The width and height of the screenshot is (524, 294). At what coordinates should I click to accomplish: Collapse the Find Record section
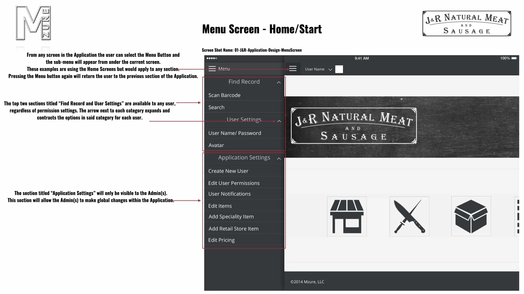pos(279,82)
